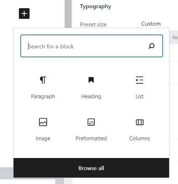Insert a block via the Paragraph label
Image resolution: width=178 pixels, height=184 pixels.
tap(43, 96)
